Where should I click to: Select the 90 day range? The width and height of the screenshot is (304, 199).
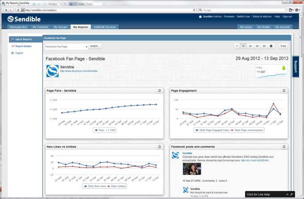(264, 46)
